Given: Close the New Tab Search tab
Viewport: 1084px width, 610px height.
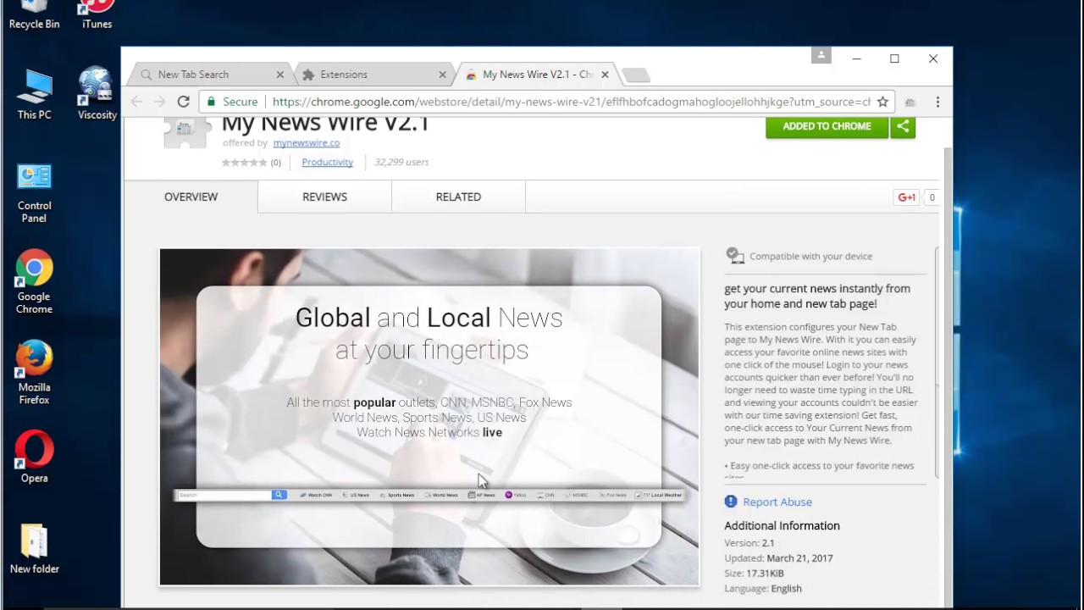Looking at the screenshot, I should click(280, 75).
